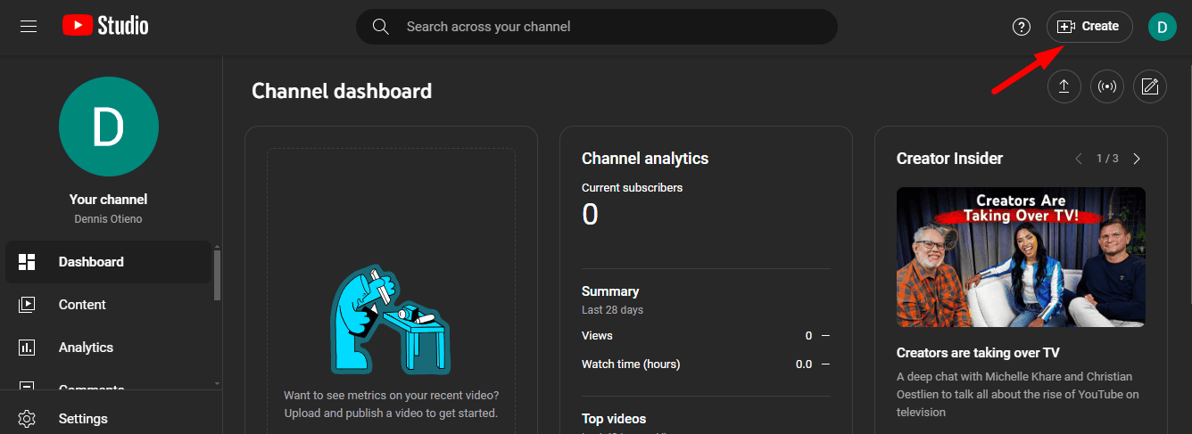1192x434 pixels.
Task: Click in the channel search field
Action: [607, 27]
